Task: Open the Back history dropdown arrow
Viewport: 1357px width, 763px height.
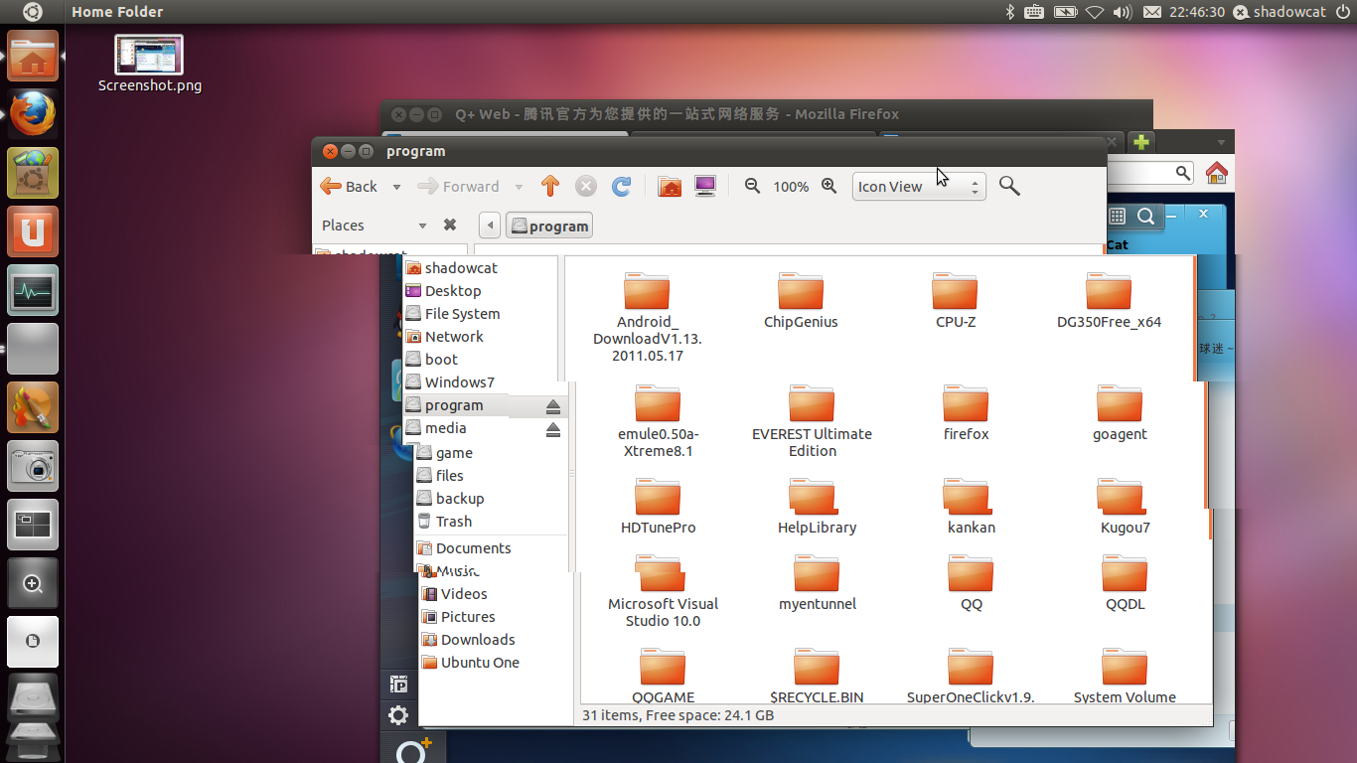Action: pos(396,187)
